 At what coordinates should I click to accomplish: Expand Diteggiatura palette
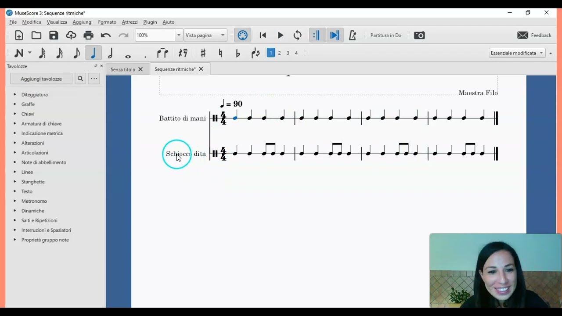pyautogui.click(x=34, y=95)
